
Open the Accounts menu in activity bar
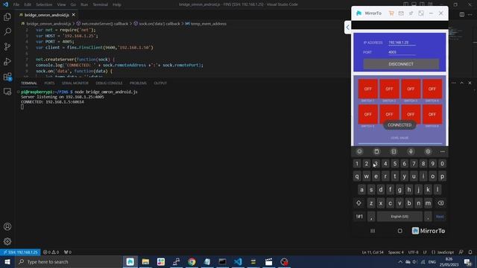[7, 226]
